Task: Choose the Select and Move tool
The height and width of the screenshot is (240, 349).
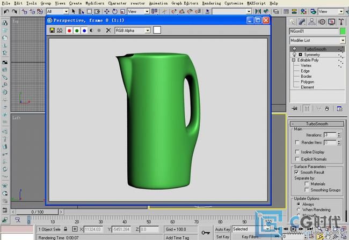Action: tap(107, 11)
